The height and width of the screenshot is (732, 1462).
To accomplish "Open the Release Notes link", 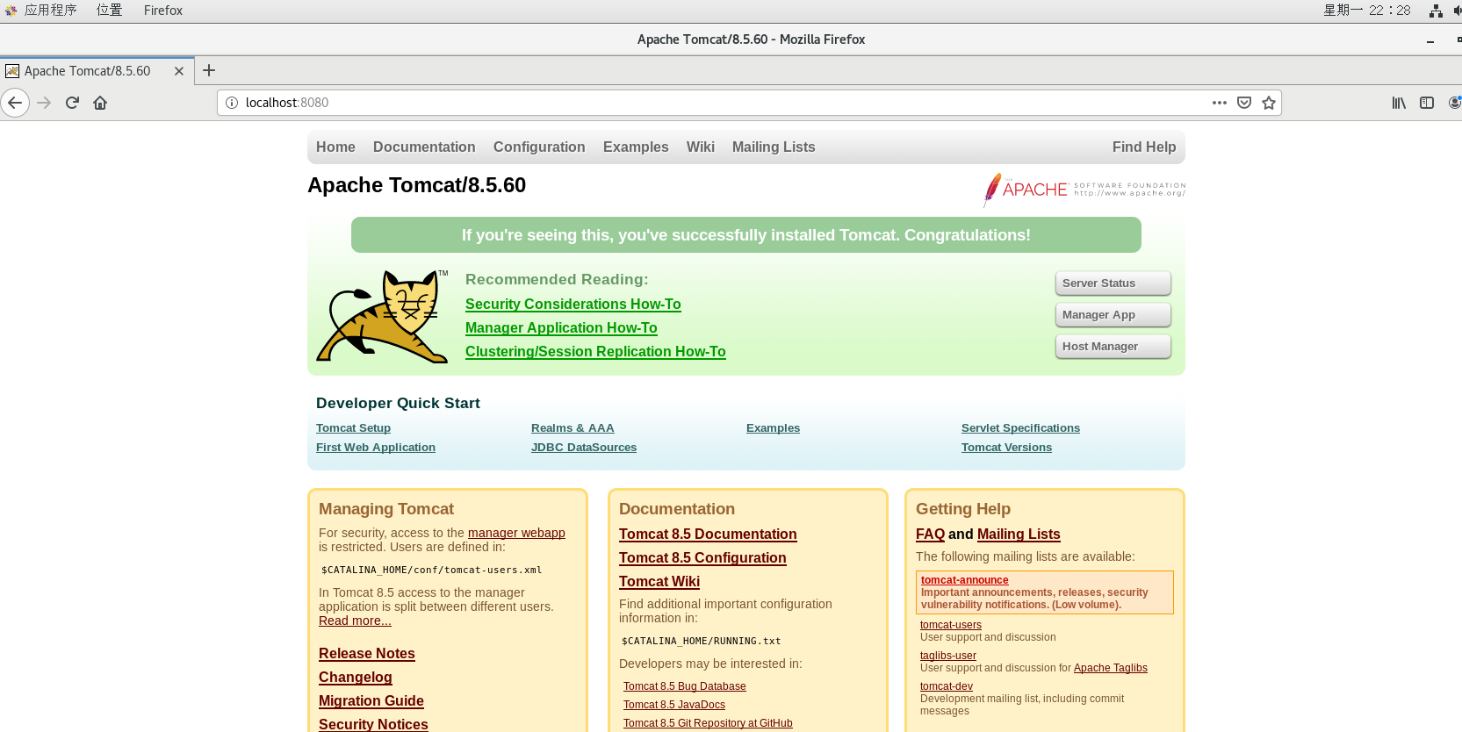I will coord(367,654).
